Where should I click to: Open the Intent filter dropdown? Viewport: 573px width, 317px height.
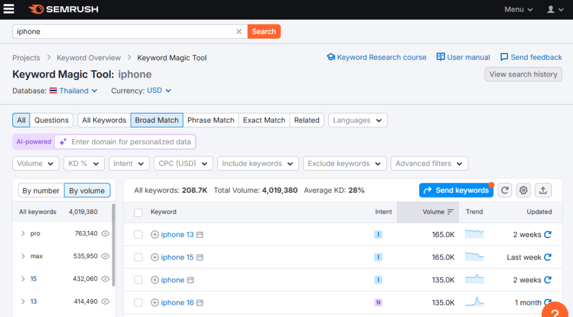(129, 163)
